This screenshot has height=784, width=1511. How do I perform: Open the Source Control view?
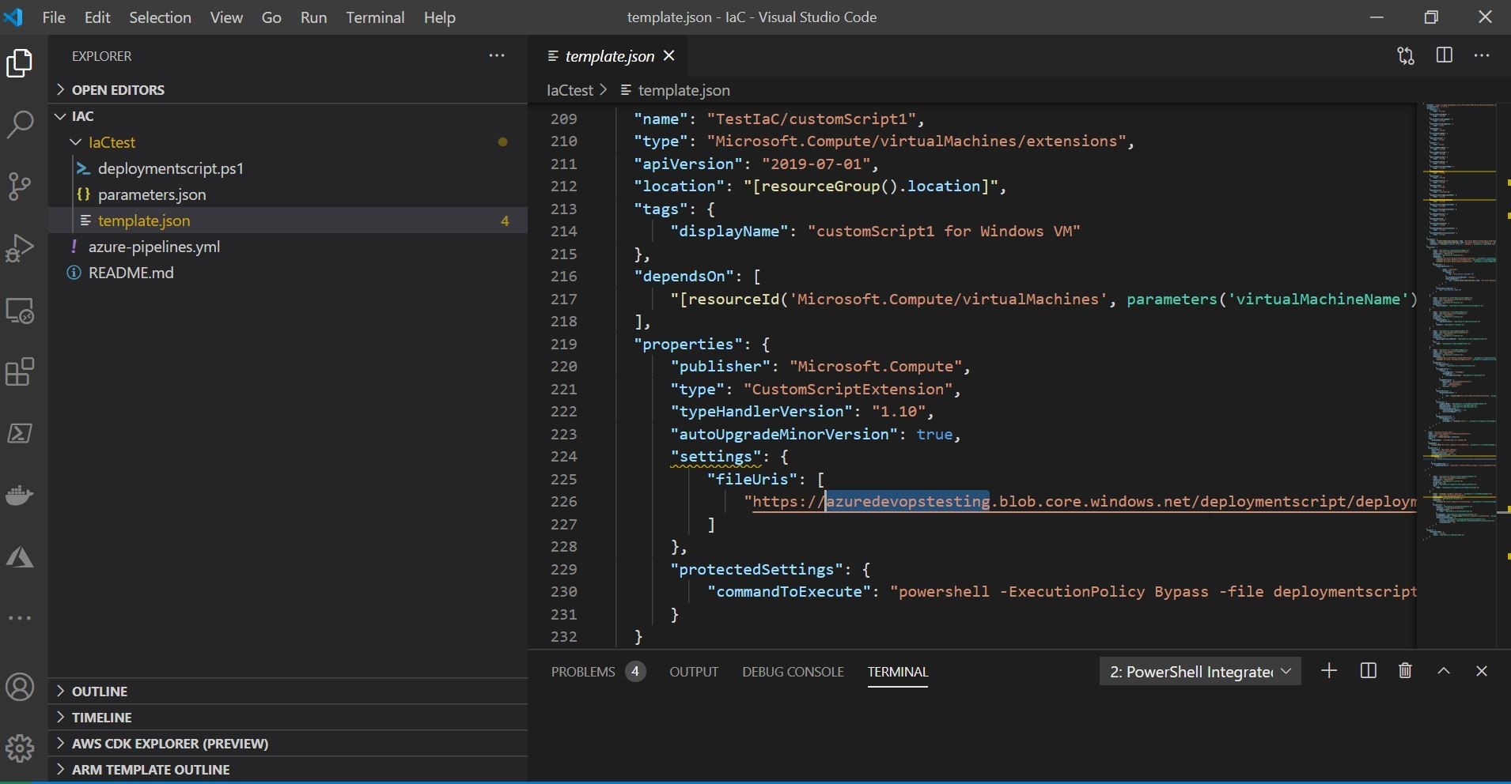coord(20,187)
